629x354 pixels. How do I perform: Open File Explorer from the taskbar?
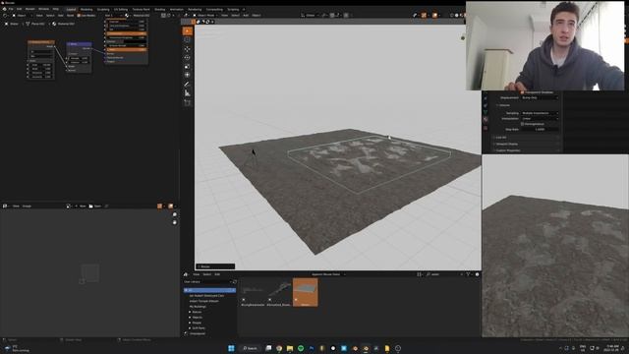pos(290,348)
